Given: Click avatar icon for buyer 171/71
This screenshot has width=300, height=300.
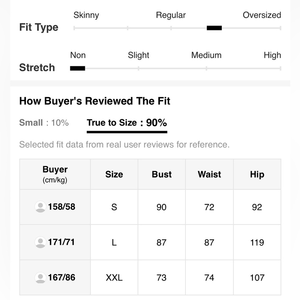Looking at the screenshot, I should click(40, 242).
